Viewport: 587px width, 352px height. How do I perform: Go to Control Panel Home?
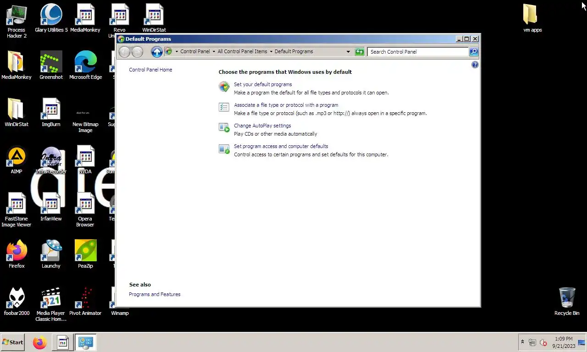pos(150,70)
